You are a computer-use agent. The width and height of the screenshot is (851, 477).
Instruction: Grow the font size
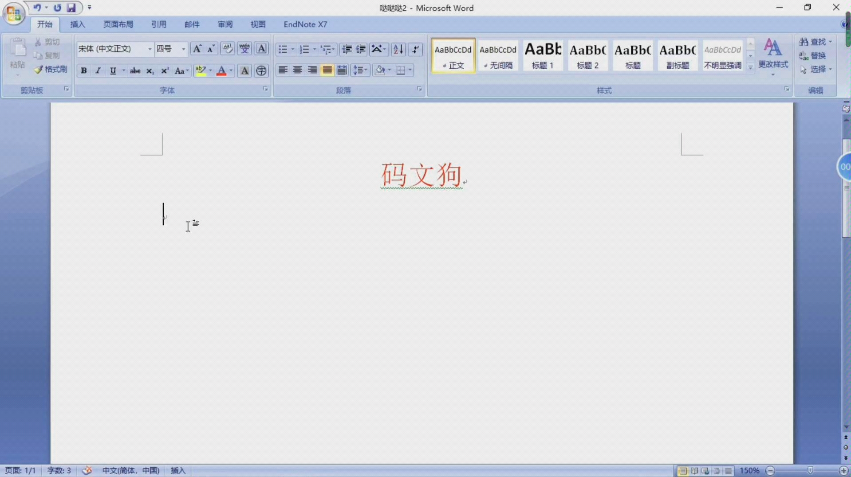[197, 49]
